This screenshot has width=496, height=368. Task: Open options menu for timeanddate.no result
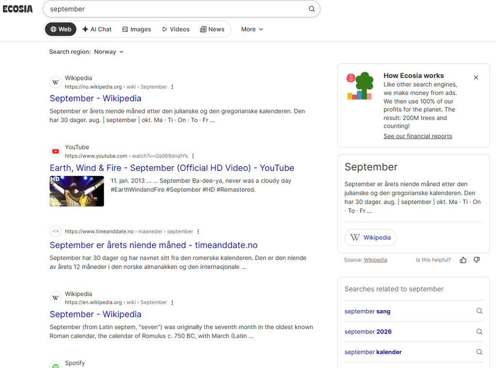(x=198, y=231)
